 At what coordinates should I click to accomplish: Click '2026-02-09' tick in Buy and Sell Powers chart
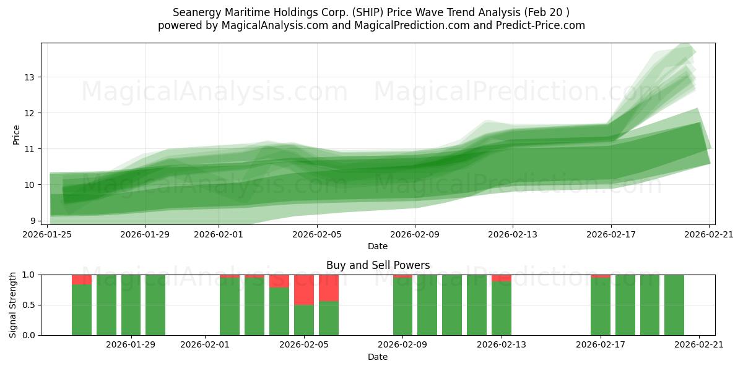(402, 345)
